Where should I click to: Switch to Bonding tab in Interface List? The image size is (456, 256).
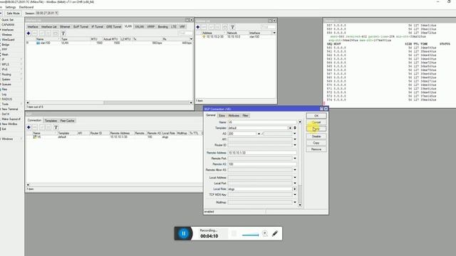click(x=163, y=27)
